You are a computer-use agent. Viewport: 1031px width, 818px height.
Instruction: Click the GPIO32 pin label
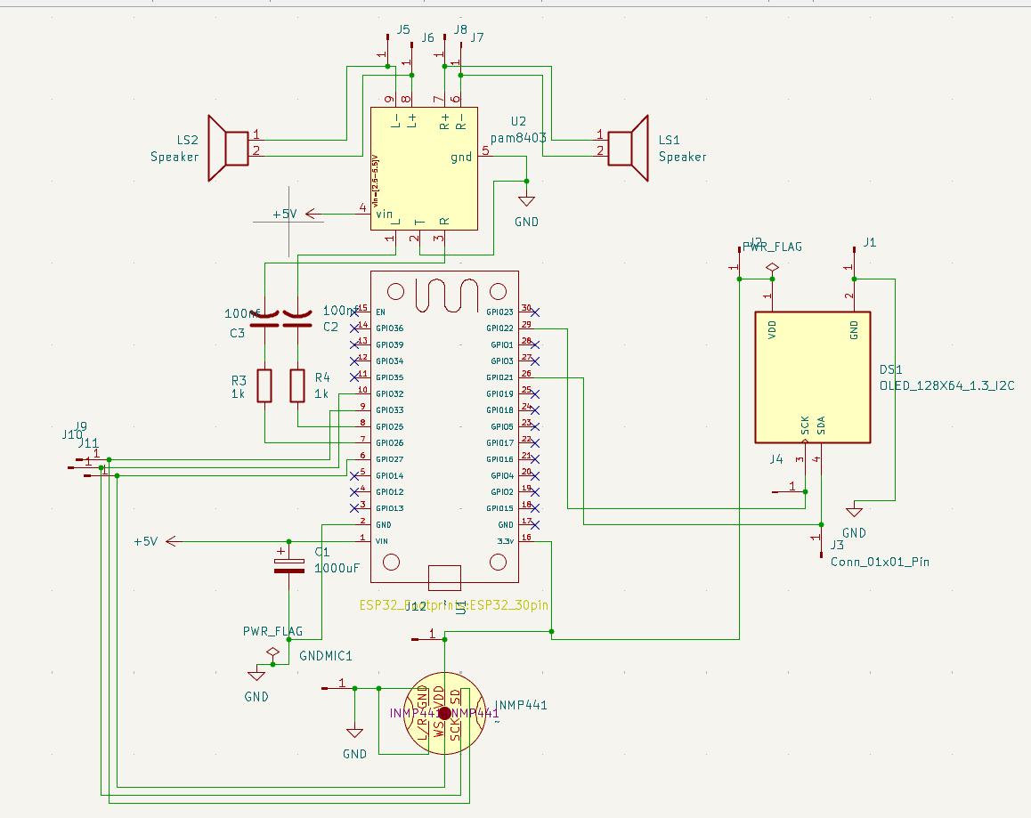tap(390, 394)
